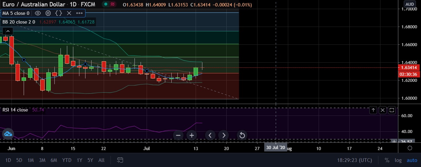Open MA 5 source code braces icon

[58, 13]
